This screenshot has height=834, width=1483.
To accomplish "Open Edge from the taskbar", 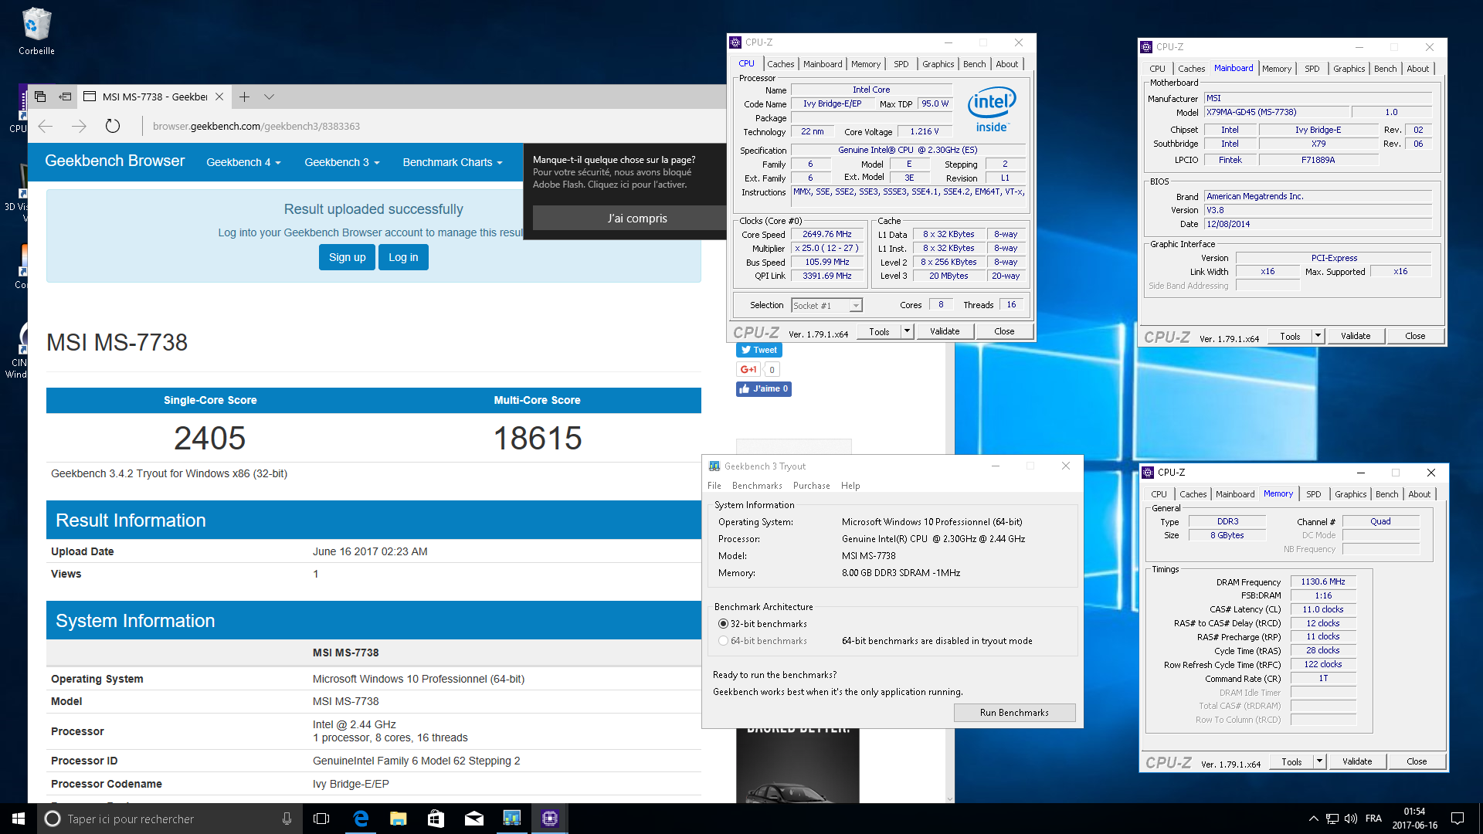I will click(x=361, y=819).
